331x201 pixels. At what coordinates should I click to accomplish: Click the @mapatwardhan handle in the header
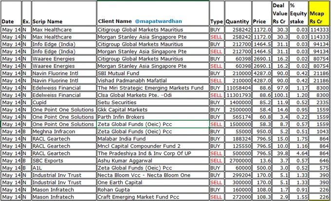tap(158, 21)
